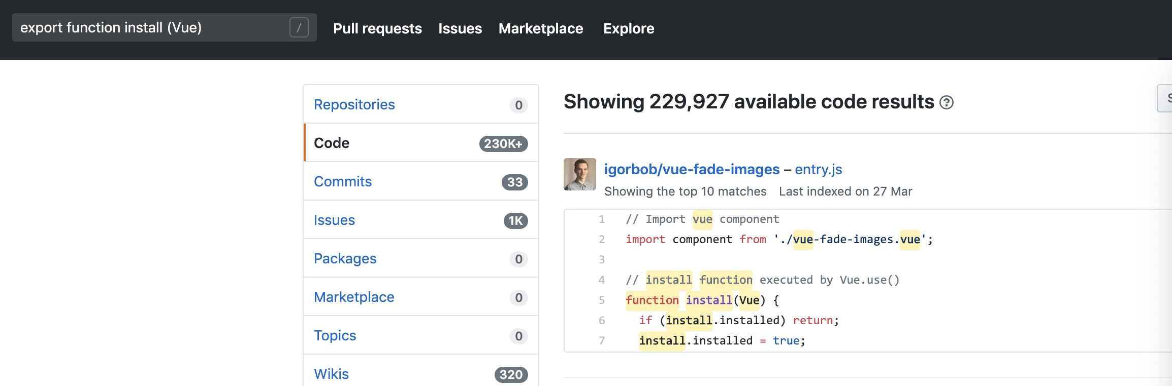
Task: Click the 0 count badge beside Repositories
Action: 519,105
